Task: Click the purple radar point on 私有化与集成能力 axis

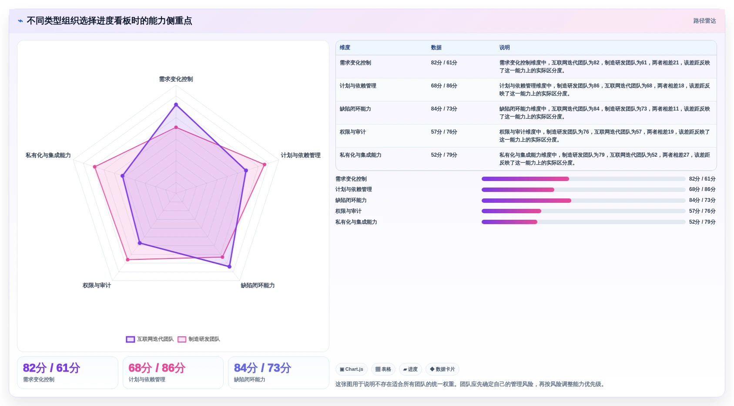Action: click(x=122, y=176)
